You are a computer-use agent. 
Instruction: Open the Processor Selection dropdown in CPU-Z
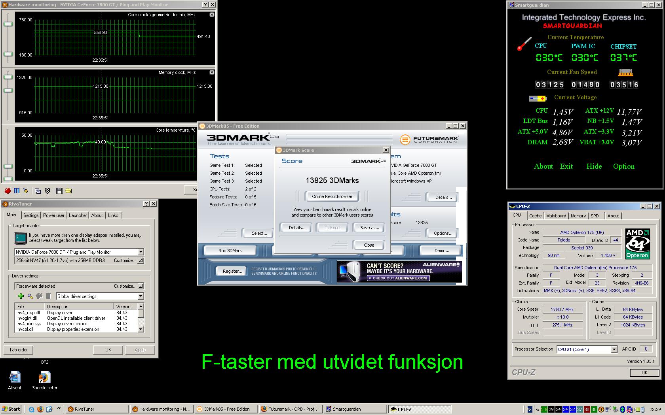[x=614, y=349]
